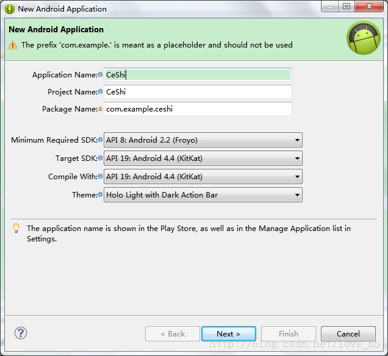The width and height of the screenshot is (388, 356).
Task: Open the Theme dropdown
Action: coord(203,195)
